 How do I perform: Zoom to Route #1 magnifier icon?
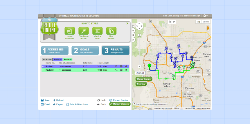(116, 66)
